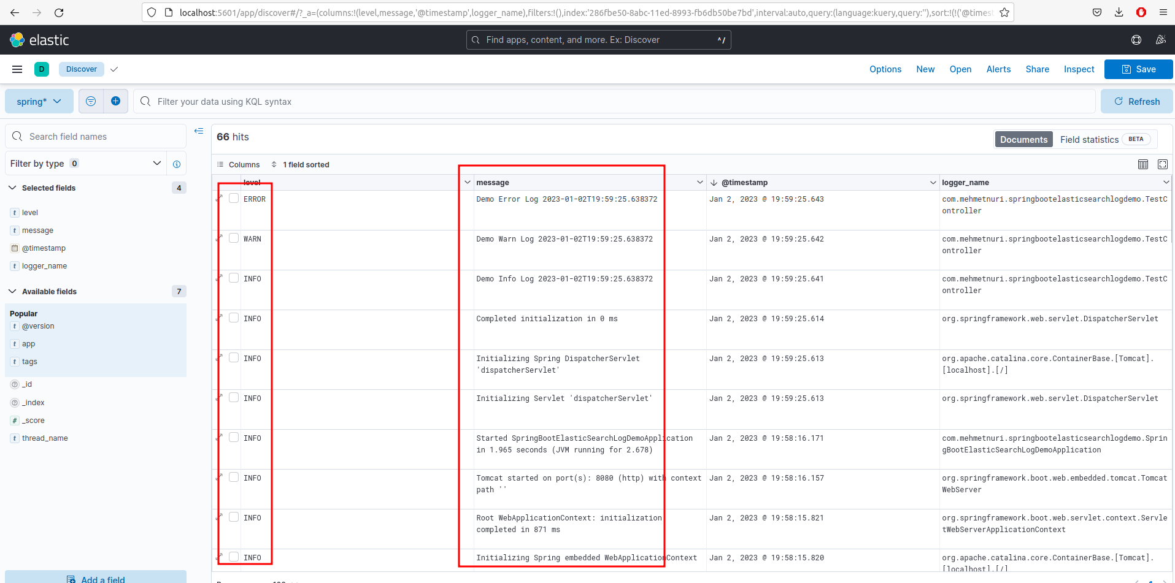Open field filter info icon
This screenshot has width=1175, height=583.
pos(177,164)
